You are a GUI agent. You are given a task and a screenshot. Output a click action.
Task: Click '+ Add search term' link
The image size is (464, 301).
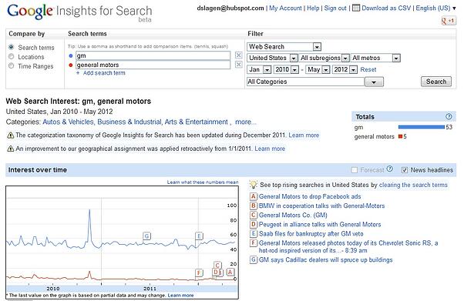[x=101, y=73]
